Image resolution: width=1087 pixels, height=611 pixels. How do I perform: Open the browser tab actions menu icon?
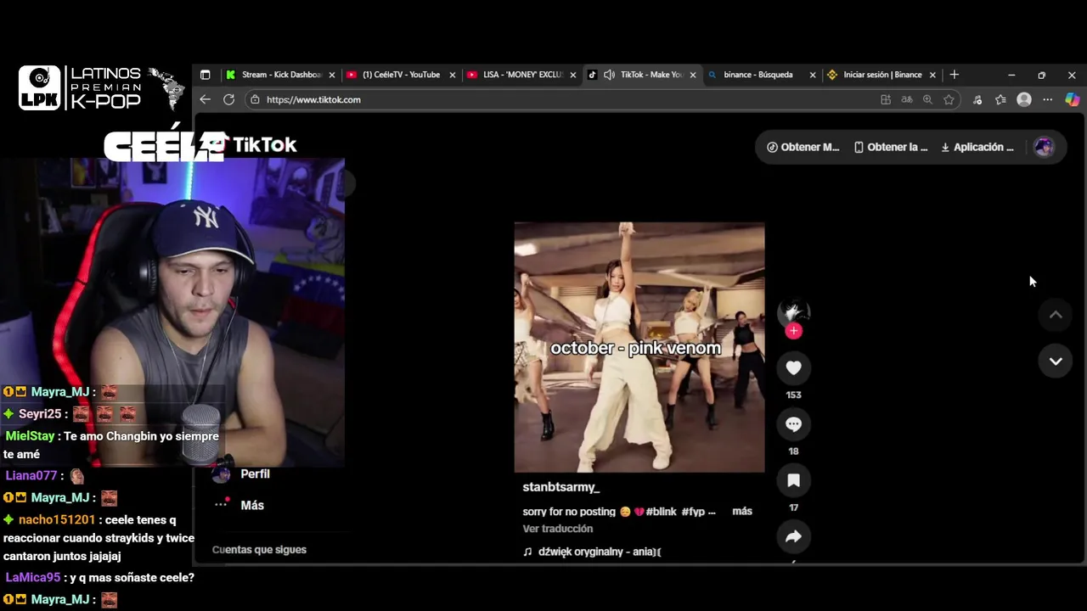pyautogui.click(x=205, y=75)
